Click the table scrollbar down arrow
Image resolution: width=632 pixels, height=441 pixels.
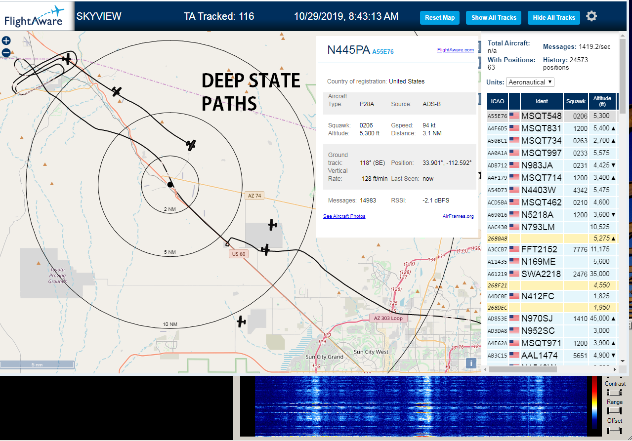pos(623,362)
